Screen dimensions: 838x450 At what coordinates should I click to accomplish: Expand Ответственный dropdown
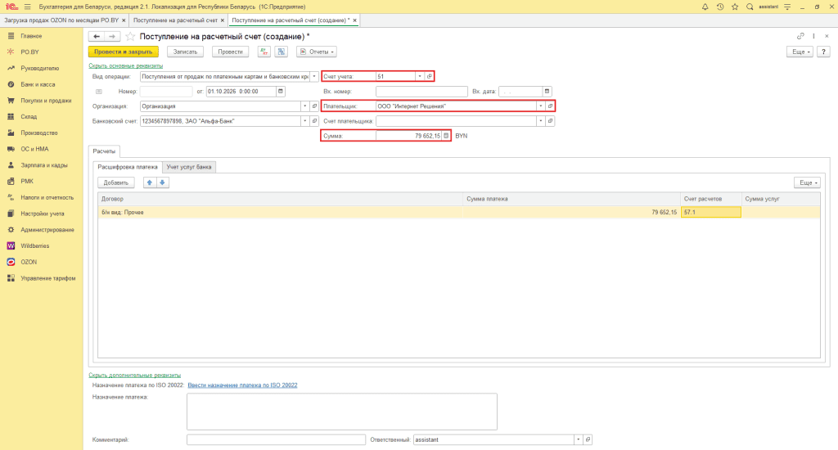click(x=579, y=440)
